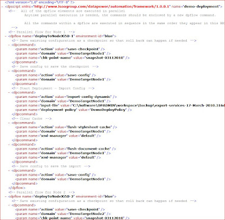
Task: Click 'Start Deployment - Import Config' comment
Action: pyautogui.click(x=52, y=88)
